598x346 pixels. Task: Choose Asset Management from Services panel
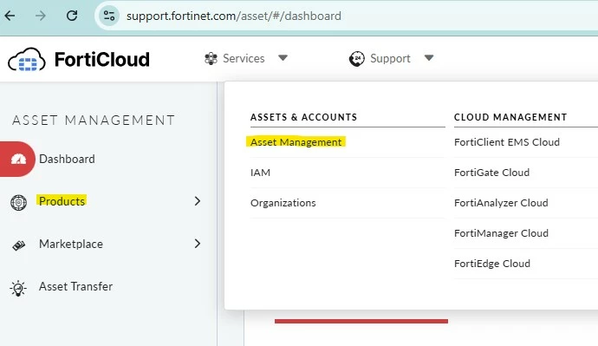pyautogui.click(x=296, y=142)
